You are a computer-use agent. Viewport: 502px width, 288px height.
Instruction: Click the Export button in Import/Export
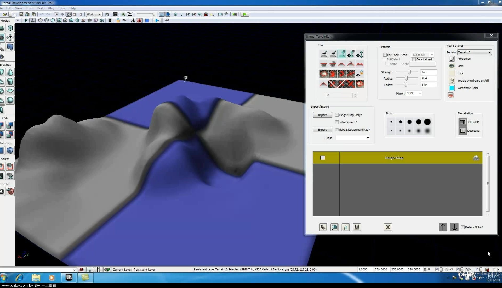[322, 130]
